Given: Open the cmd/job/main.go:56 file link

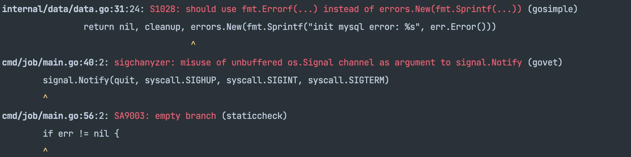Looking at the screenshot, I should click(48, 116).
